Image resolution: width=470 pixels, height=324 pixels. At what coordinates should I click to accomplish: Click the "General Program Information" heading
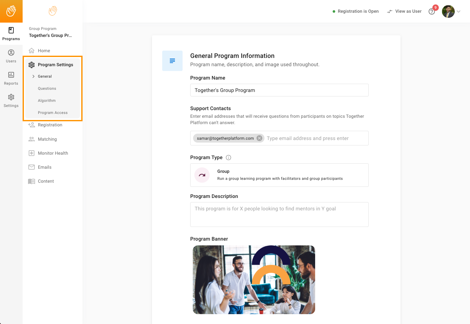[232, 56]
